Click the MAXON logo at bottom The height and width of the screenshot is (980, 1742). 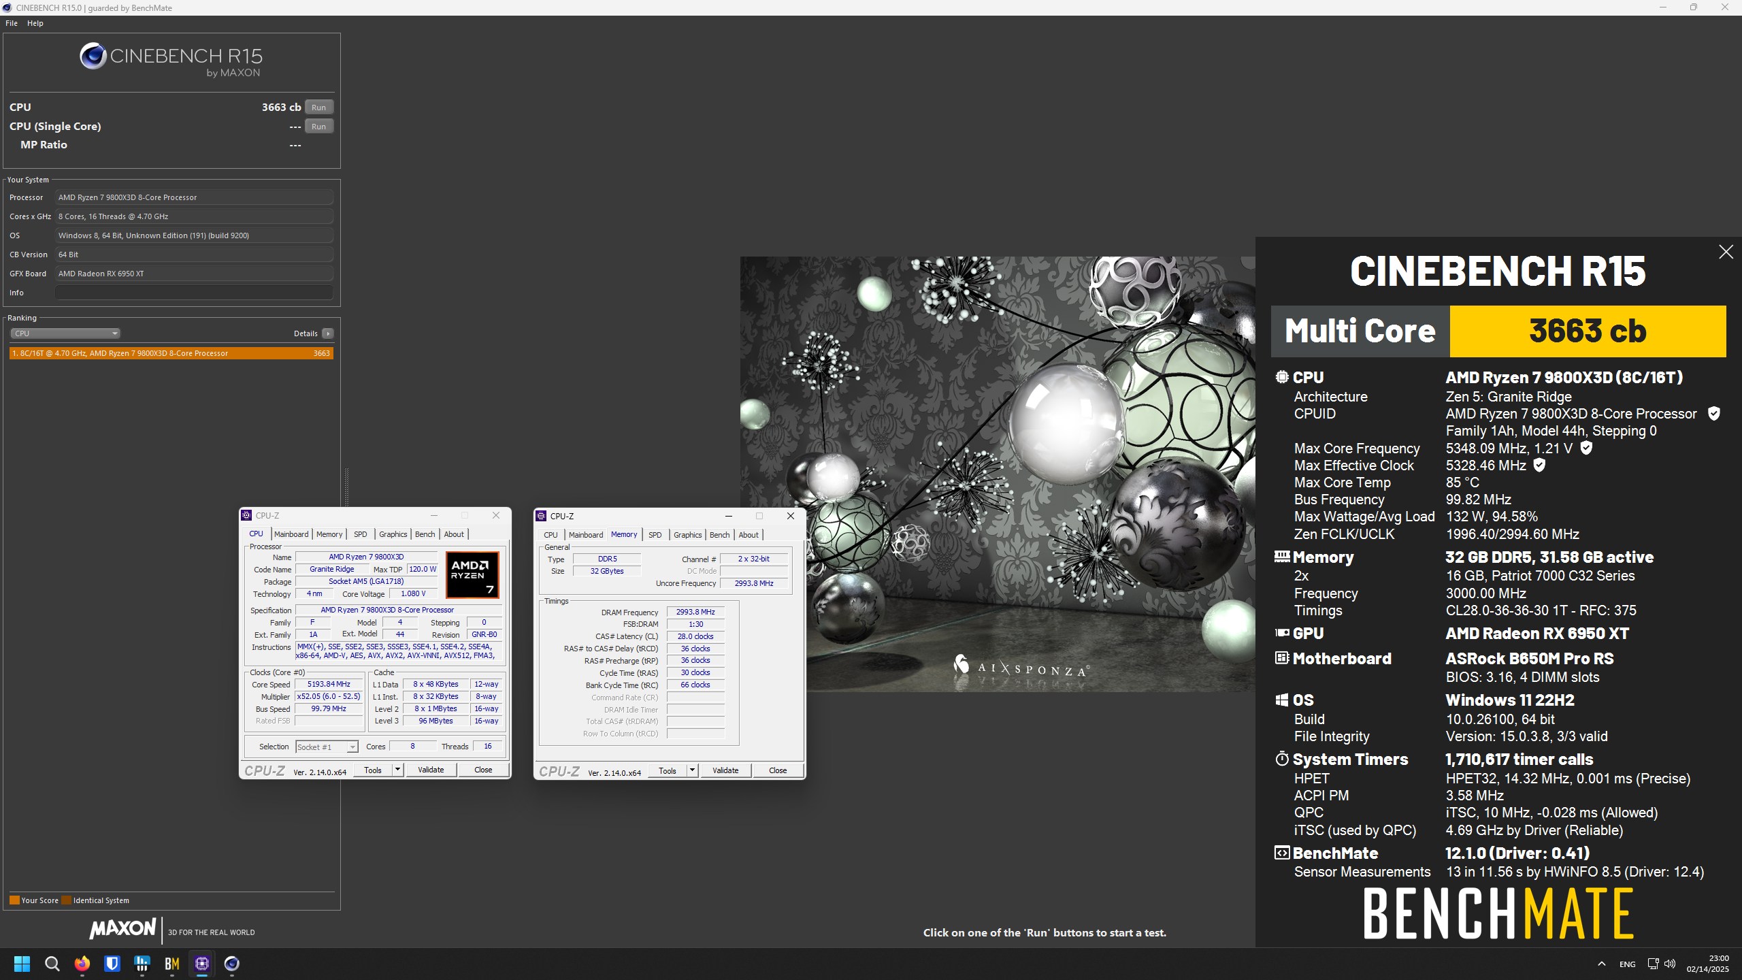pyautogui.click(x=122, y=928)
